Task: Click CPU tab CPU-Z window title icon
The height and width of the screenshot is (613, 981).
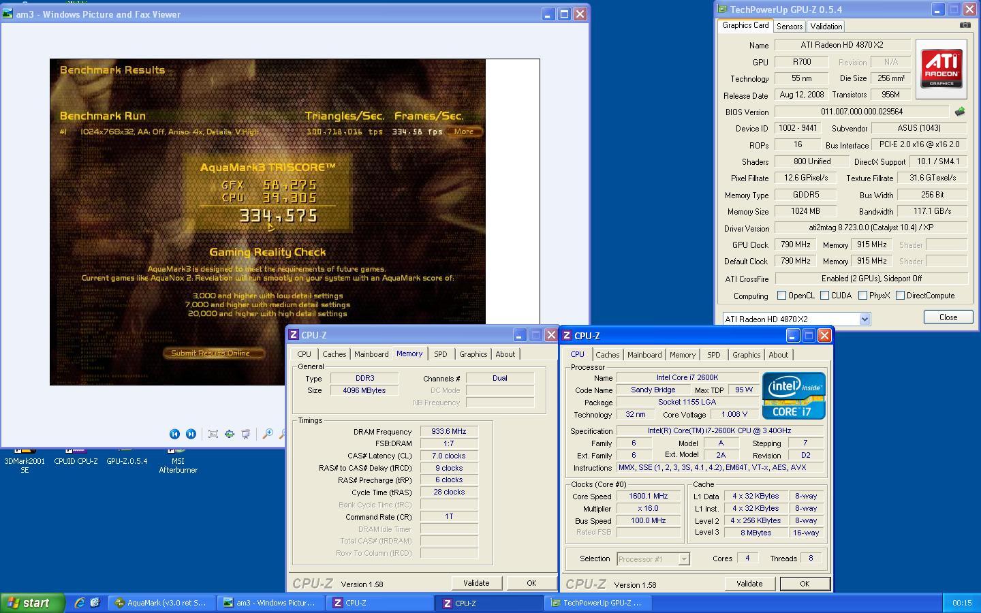Action: coord(567,336)
